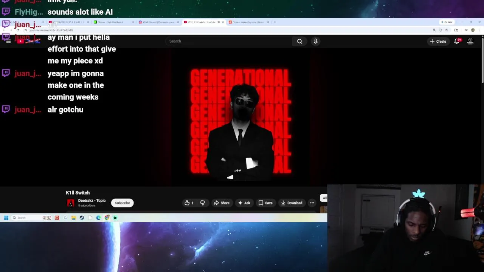Click the Deetrakz channel avatar
484x272 pixels.
pos(71,203)
